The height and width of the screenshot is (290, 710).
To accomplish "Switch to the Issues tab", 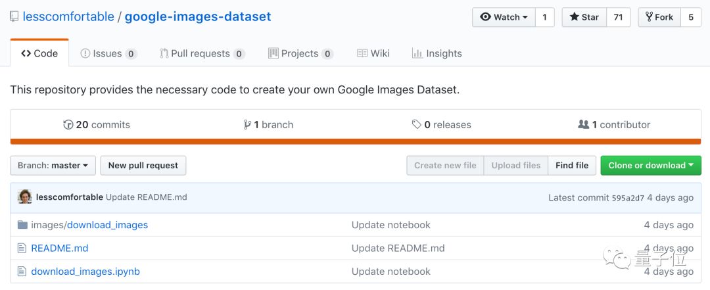I will pyautogui.click(x=108, y=54).
